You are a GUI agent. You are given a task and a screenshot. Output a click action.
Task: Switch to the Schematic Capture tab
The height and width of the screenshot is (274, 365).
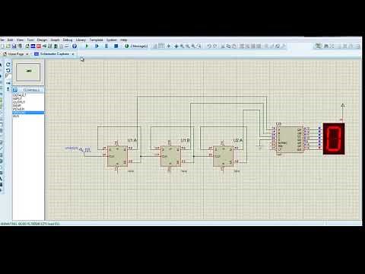click(55, 54)
